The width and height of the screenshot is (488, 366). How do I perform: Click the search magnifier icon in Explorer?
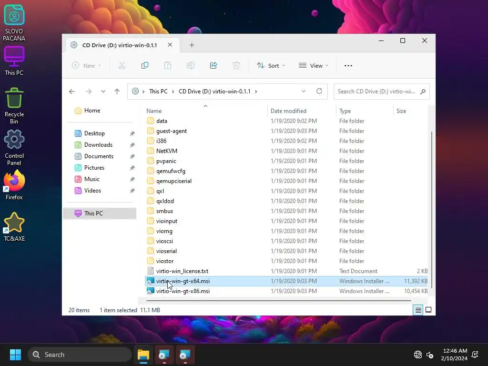click(423, 91)
